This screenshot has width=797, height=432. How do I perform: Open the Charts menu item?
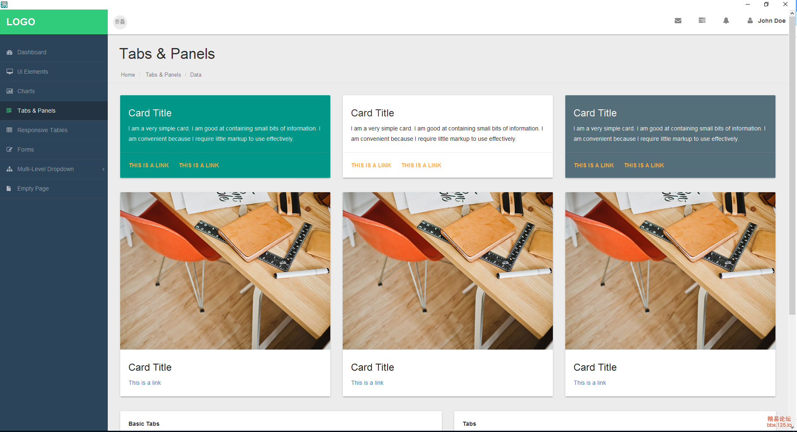[54, 91]
